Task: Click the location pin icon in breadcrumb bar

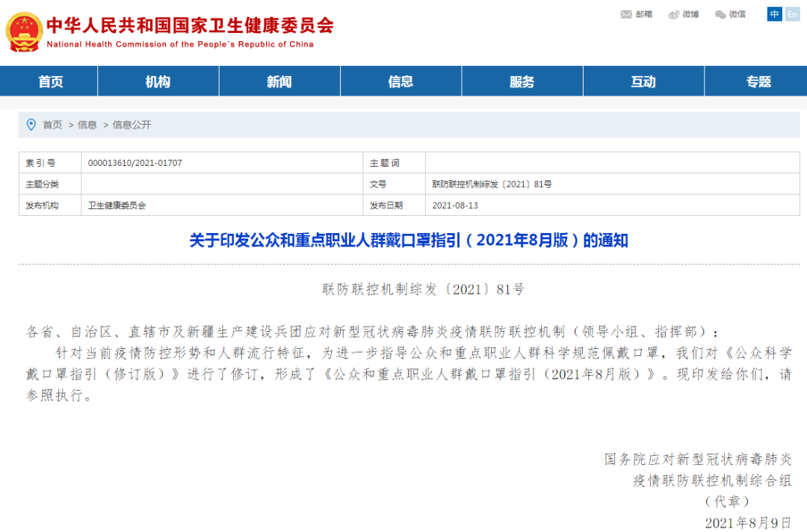Action: (30, 125)
